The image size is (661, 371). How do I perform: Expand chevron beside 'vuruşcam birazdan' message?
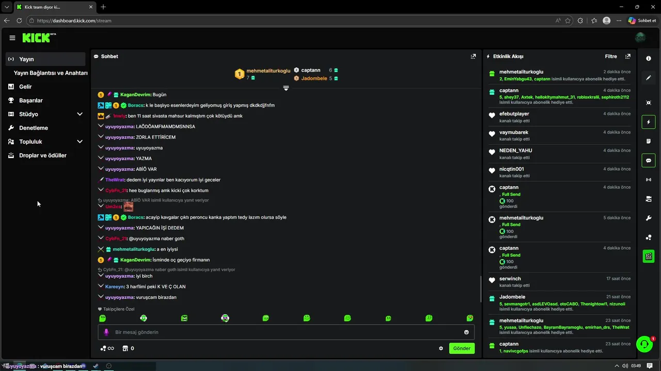(x=101, y=296)
